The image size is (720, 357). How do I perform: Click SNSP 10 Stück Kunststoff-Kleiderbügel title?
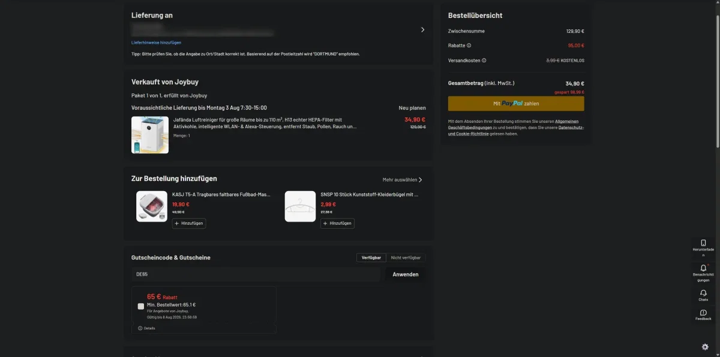tap(370, 195)
